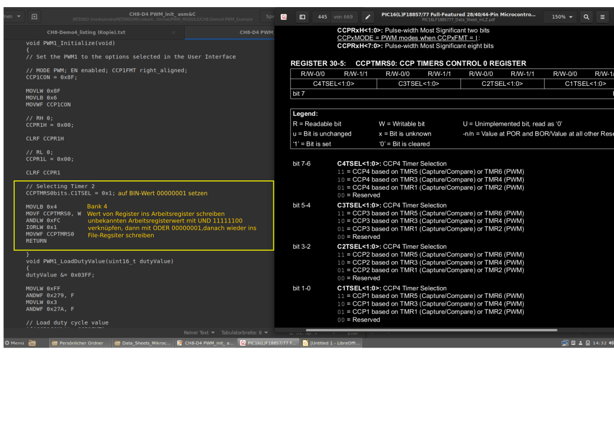Image resolution: width=614 pixels, height=434 pixels.
Task: Click 'bit 7-6' label in the PDF
Action: click(301, 163)
